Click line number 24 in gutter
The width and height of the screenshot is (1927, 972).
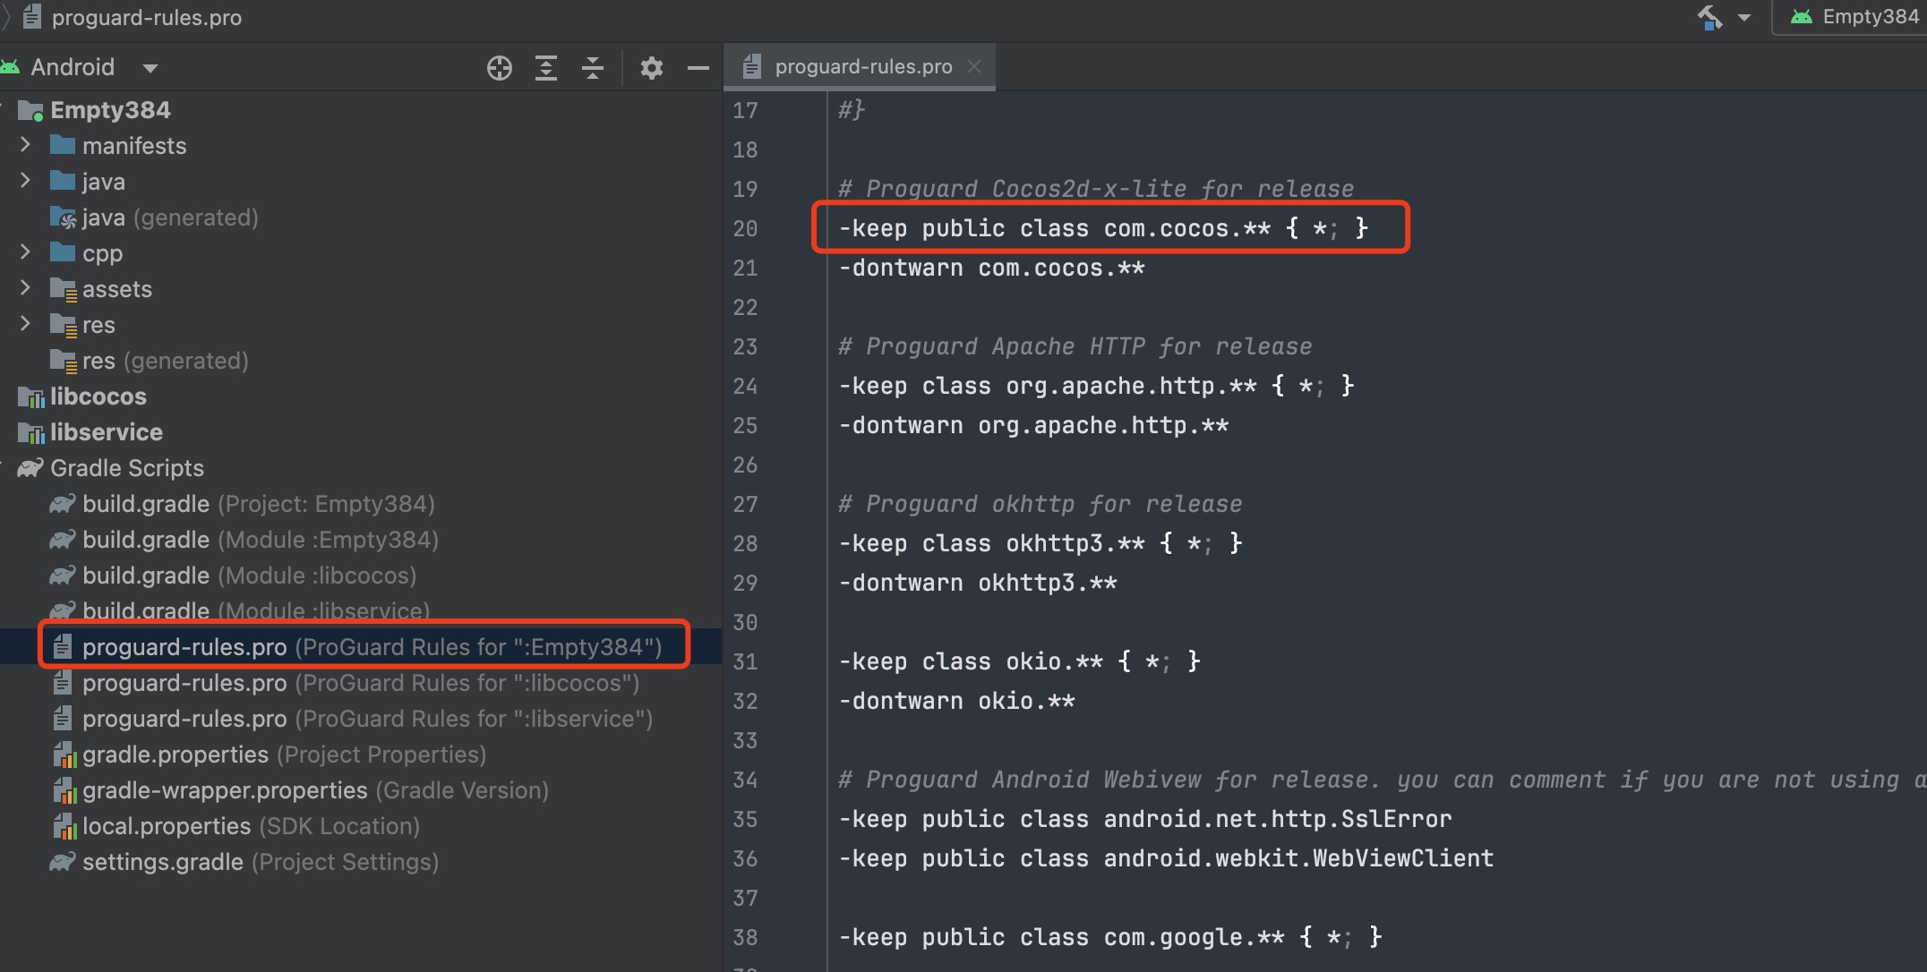pos(745,386)
